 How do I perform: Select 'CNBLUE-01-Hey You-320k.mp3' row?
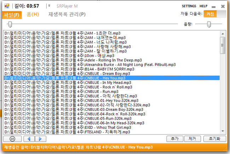point(111,101)
